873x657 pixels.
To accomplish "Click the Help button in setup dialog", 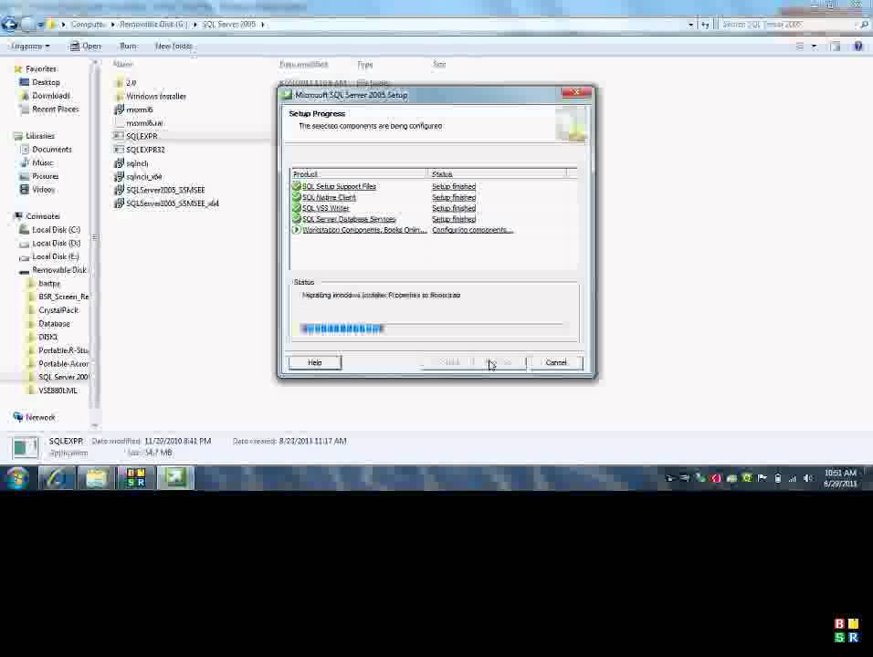I will pyautogui.click(x=314, y=362).
